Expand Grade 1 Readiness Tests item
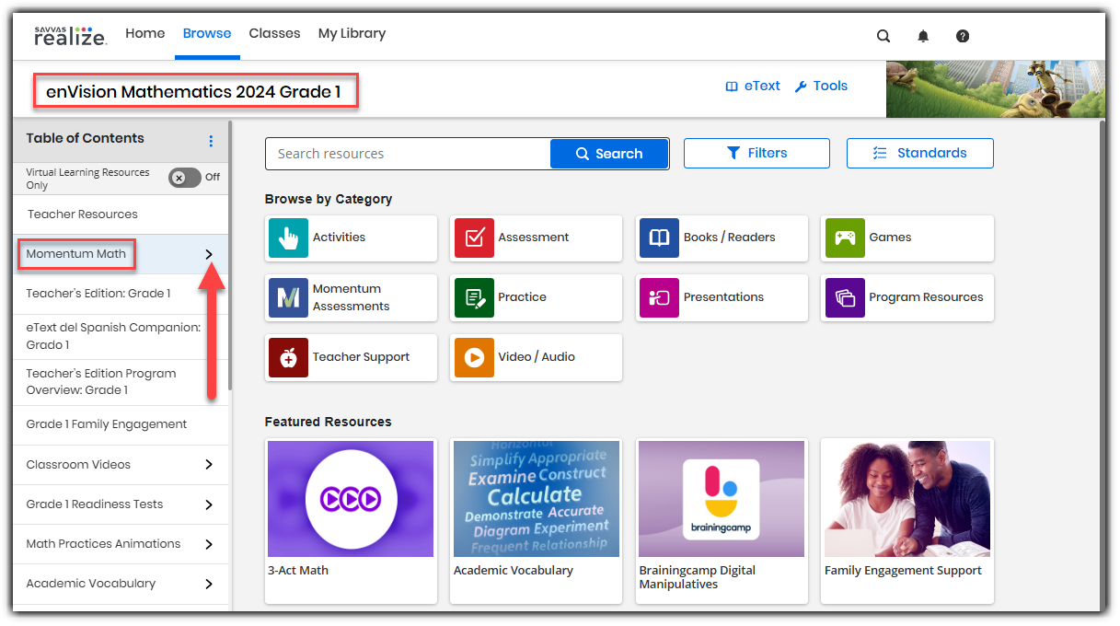The width and height of the screenshot is (1120, 626). 209,504
